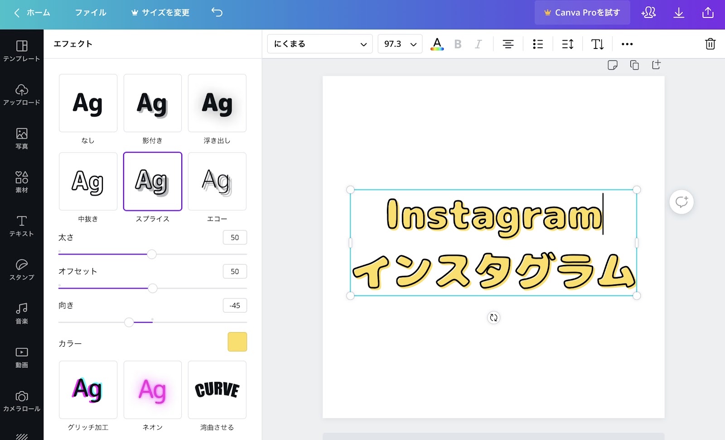Click the オフセット value field showing 50
The height and width of the screenshot is (440, 725).
coord(235,271)
